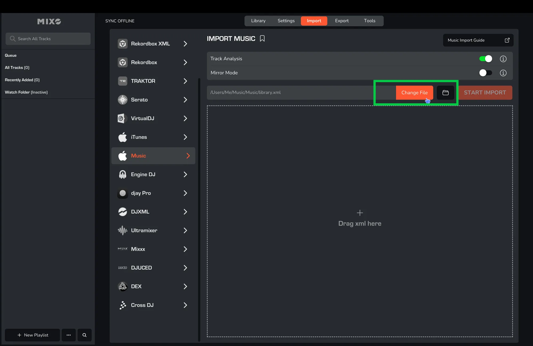The width and height of the screenshot is (533, 346).
Task: Enable the Mirror Mode toggle
Action: pyautogui.click(x=485, y=73)
